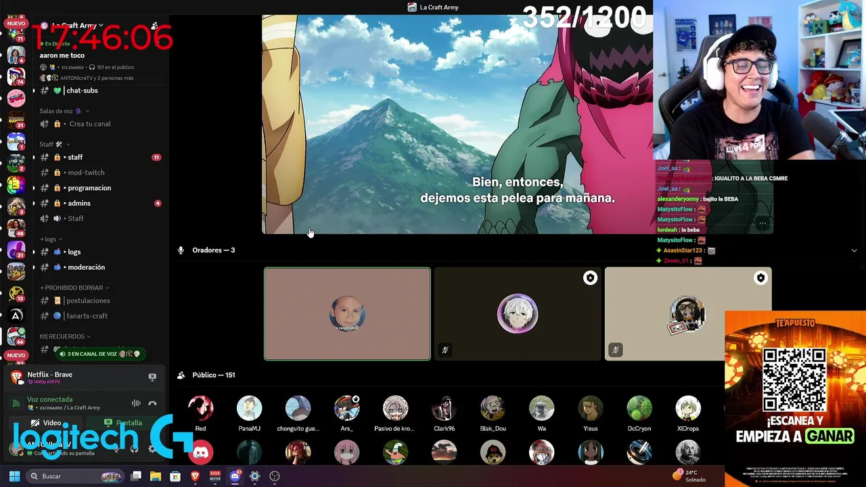Click the top NUEVO unread indicator
Screen dimensions: 866x487
[x=16, y=24]
